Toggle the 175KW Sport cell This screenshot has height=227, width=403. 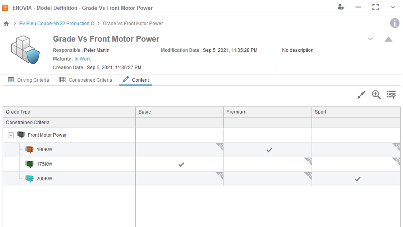tap(356, 164)
